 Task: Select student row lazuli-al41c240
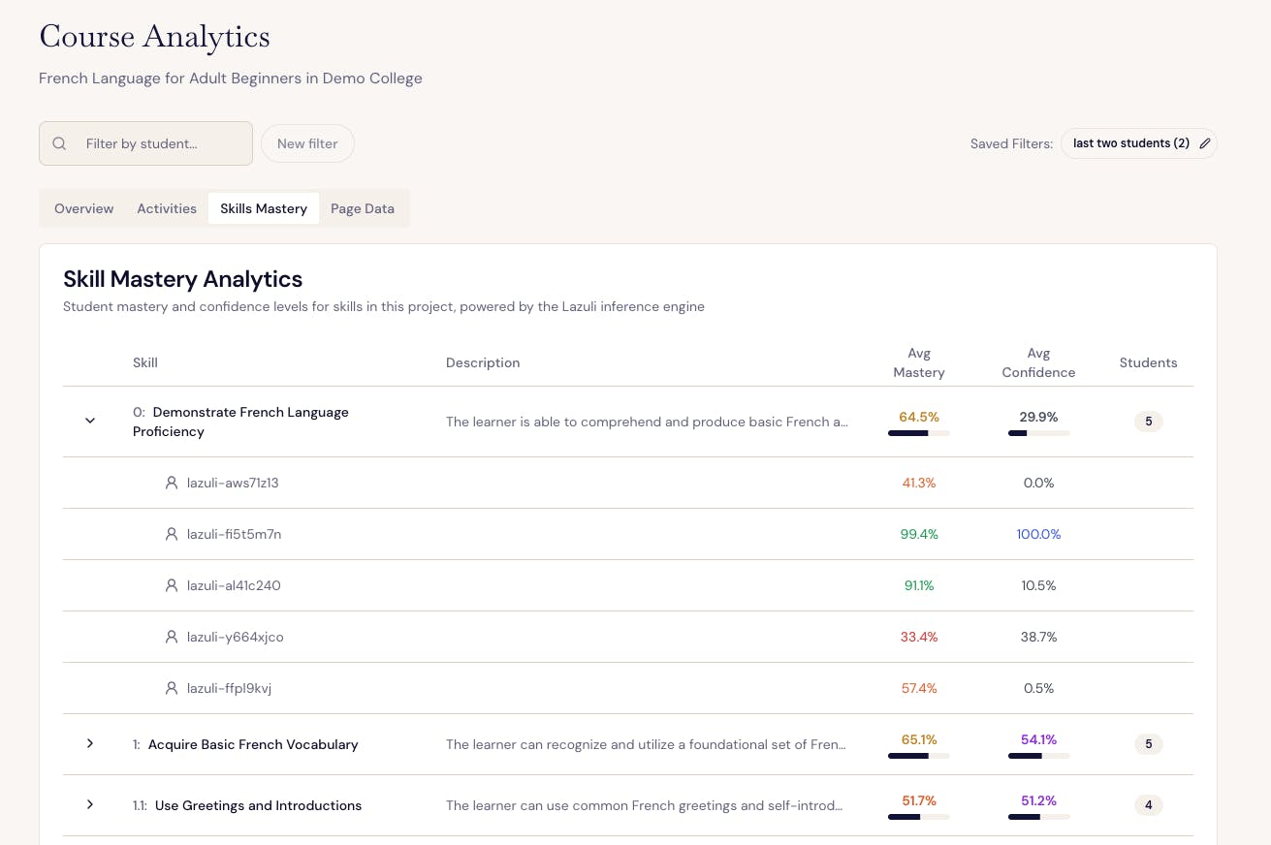[x=233, y=585]
